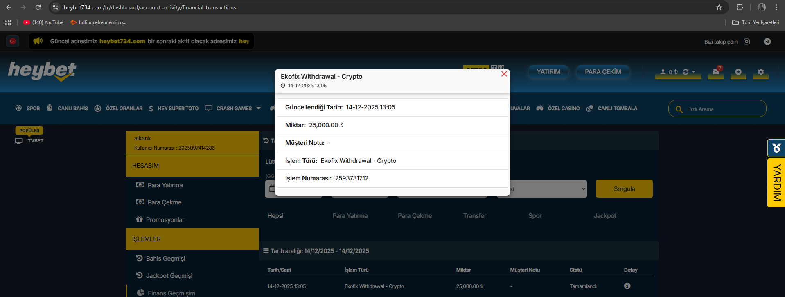Click the alkank username header
The height and width of the screenshot is (297, 785).
coord(142,138)
